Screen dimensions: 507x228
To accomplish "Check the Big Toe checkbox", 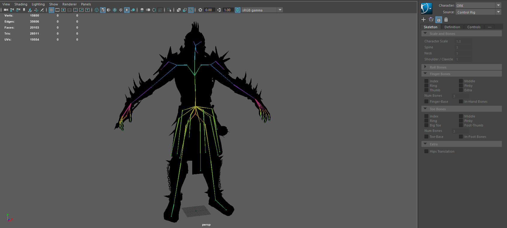I will (426, 125).
